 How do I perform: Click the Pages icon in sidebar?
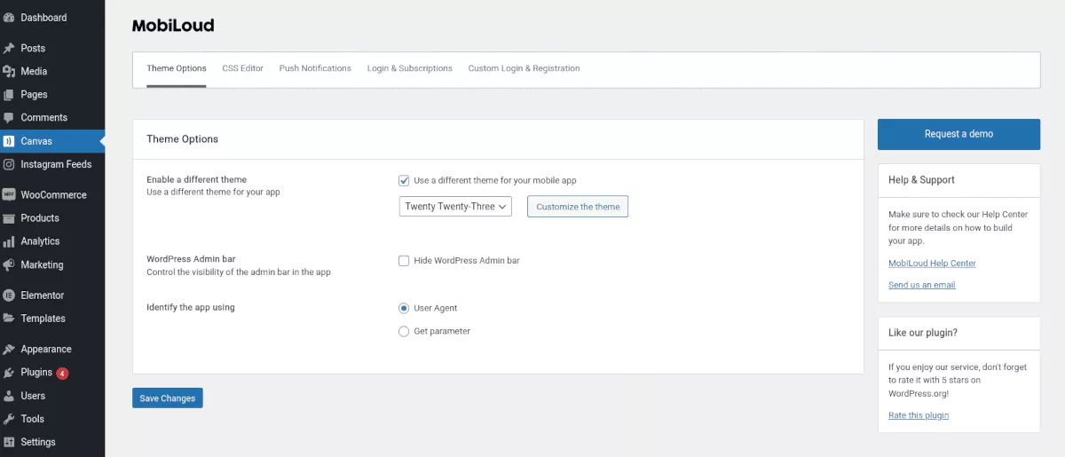pyautogui.click(x=9, y=94)
